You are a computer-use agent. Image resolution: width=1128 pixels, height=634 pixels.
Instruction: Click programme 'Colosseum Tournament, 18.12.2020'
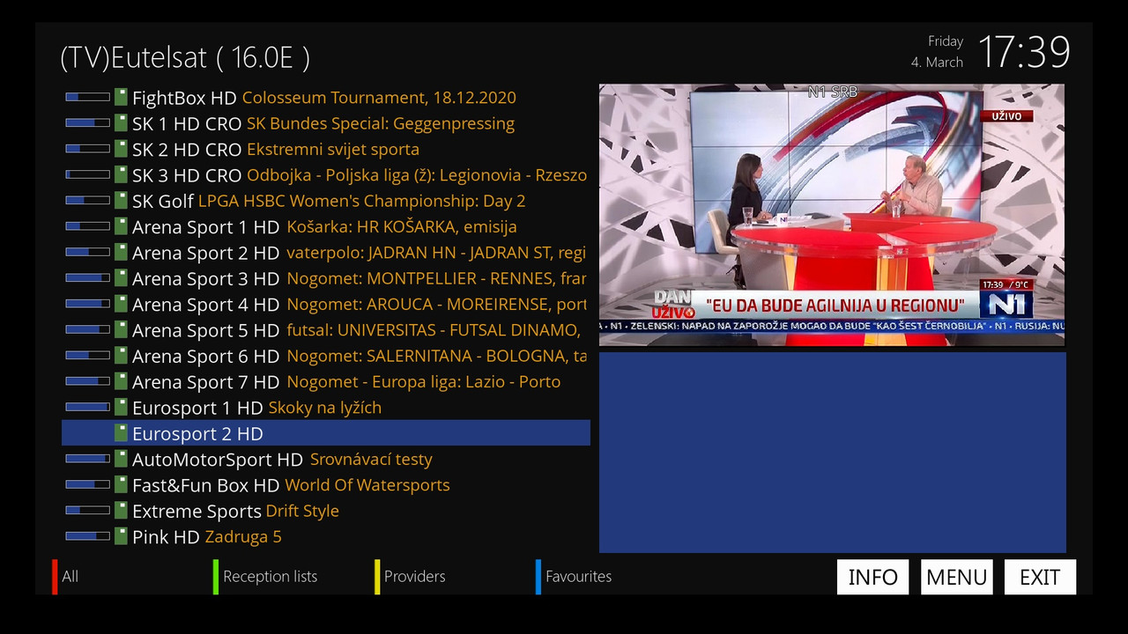tap(379, 98)
